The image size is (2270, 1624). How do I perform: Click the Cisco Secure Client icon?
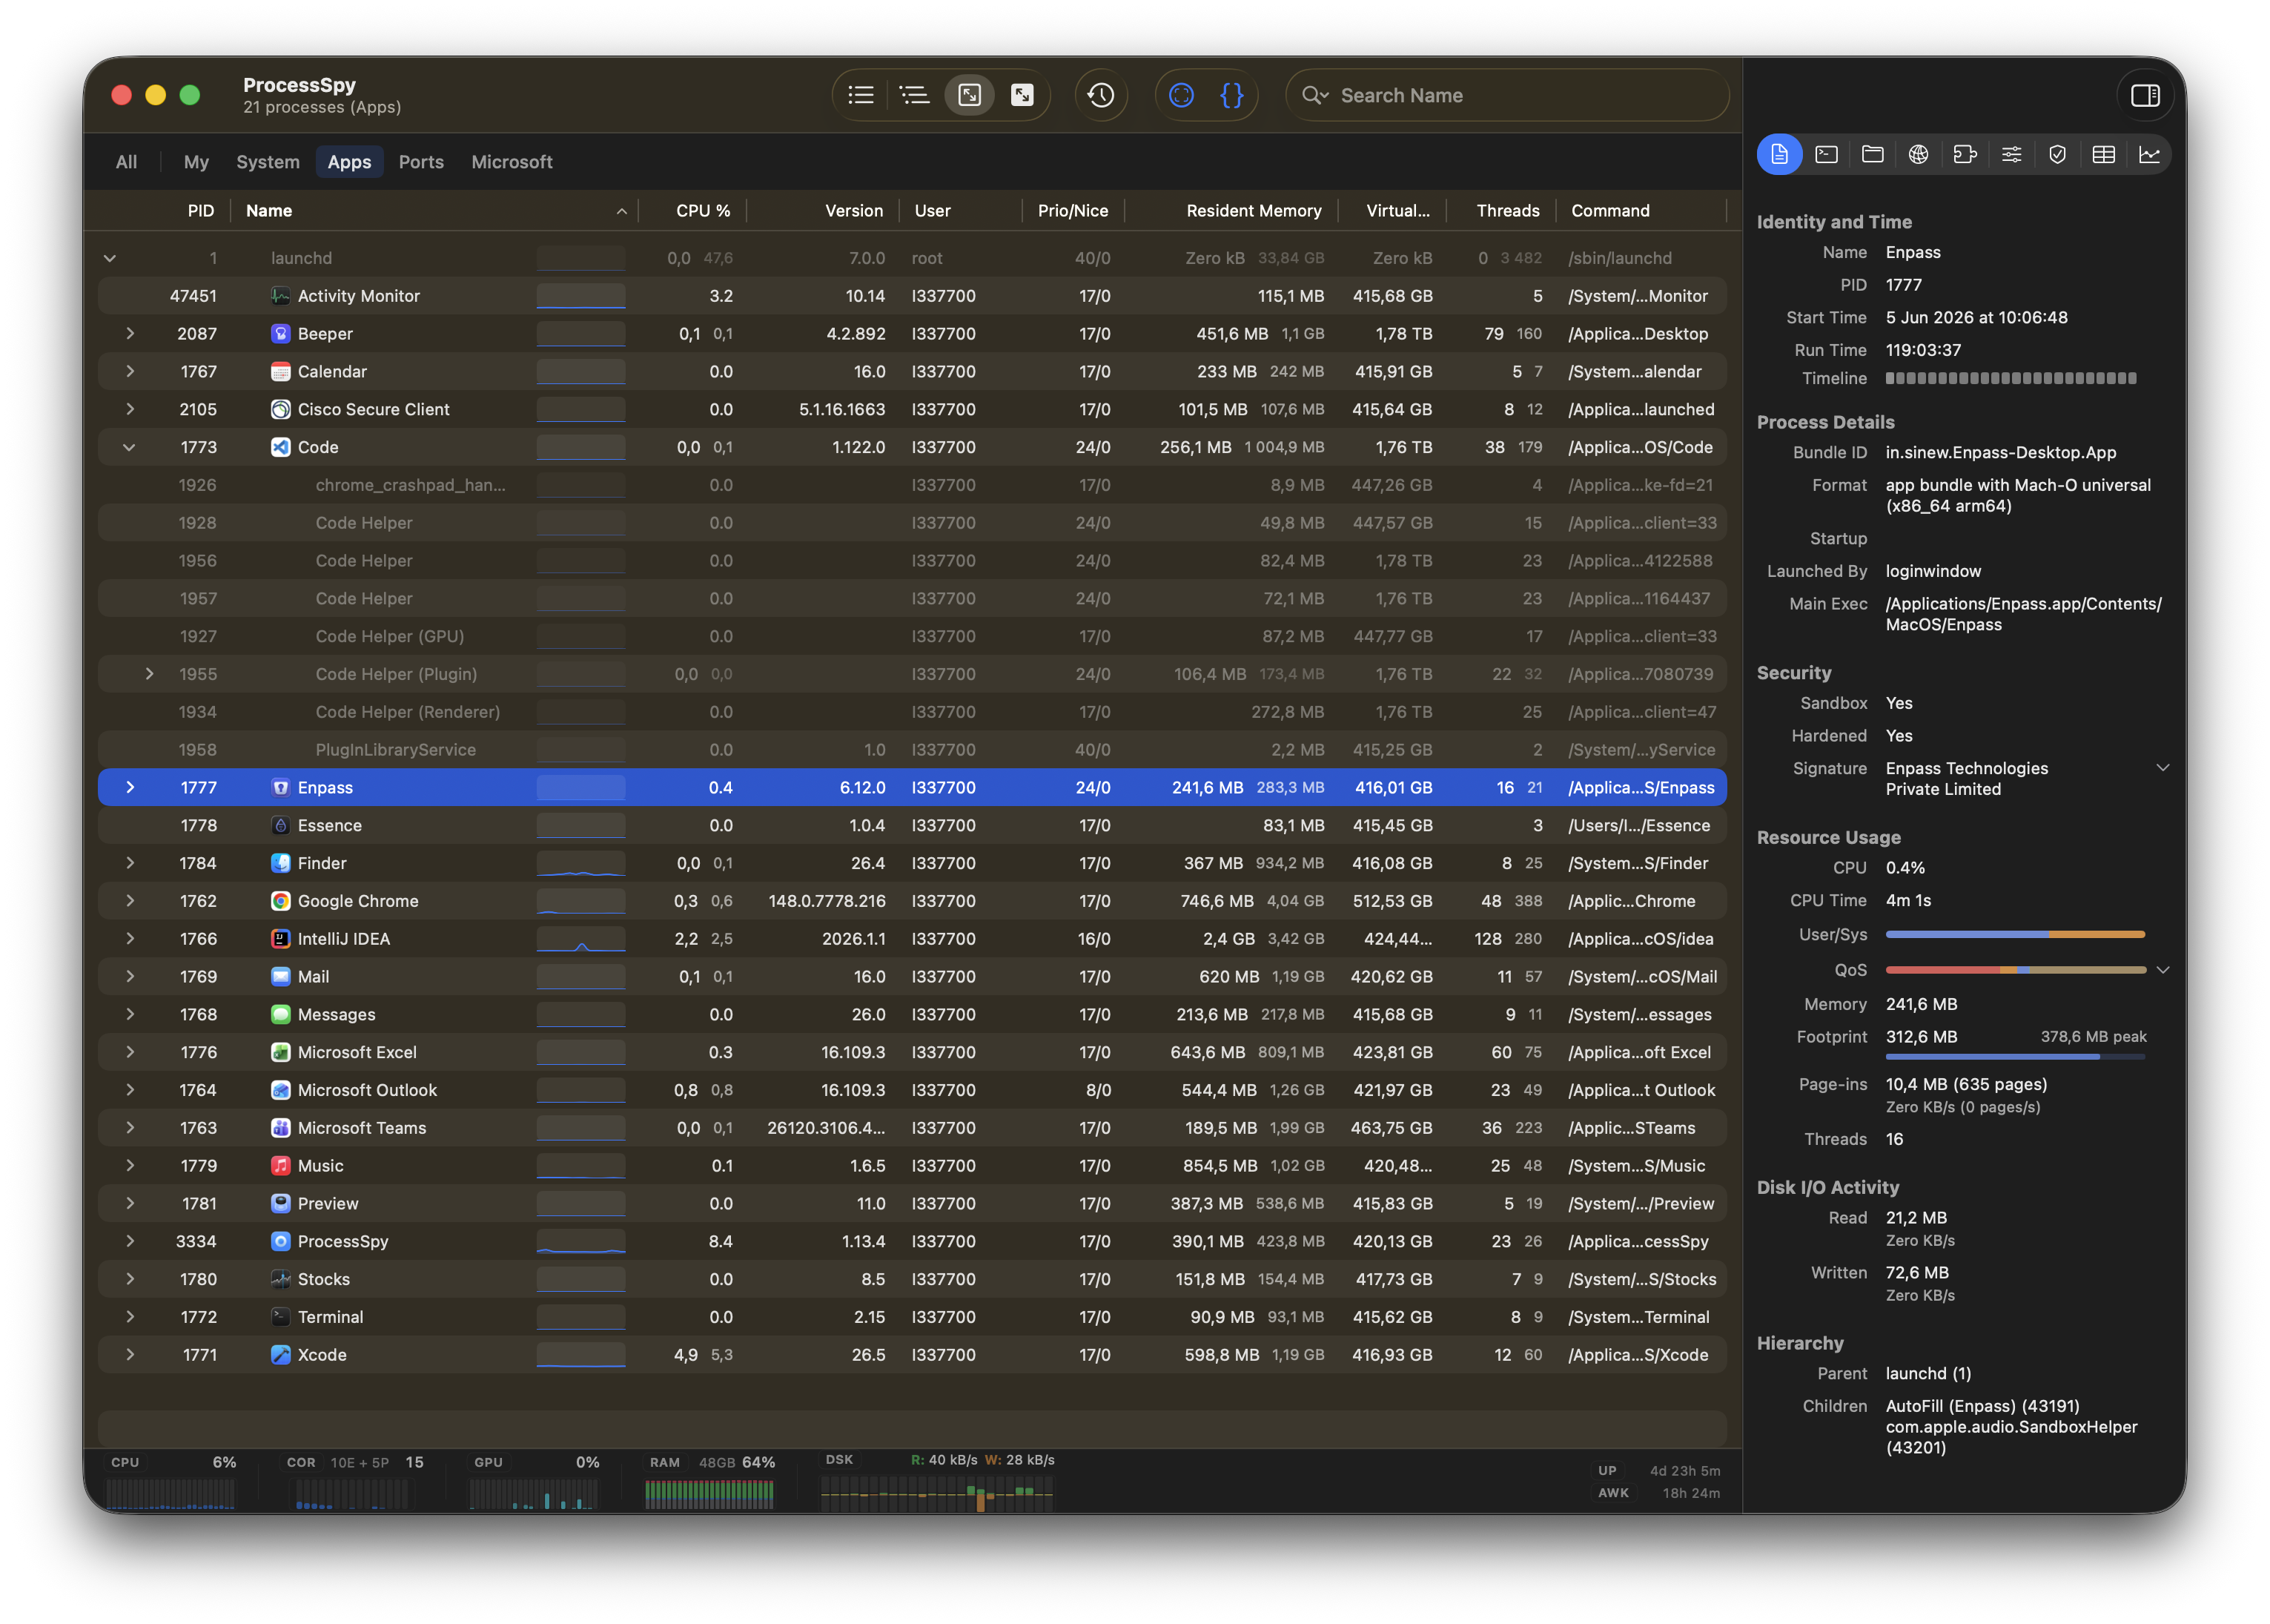click(281, 410)
